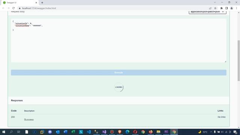Open the Chrome three-dot menu
This screenshot has height=135, width=240.
click(x=237, y=8)
